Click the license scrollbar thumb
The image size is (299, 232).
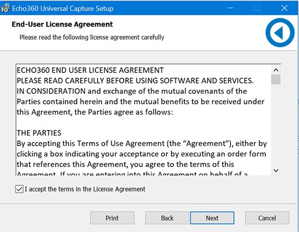pos(276,79)
